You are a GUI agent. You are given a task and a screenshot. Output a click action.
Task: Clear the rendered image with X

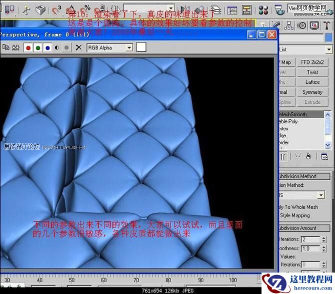[78, 47]
